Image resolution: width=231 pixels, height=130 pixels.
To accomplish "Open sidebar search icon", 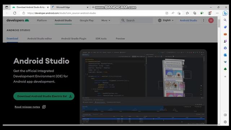I will tap(225, 20).
